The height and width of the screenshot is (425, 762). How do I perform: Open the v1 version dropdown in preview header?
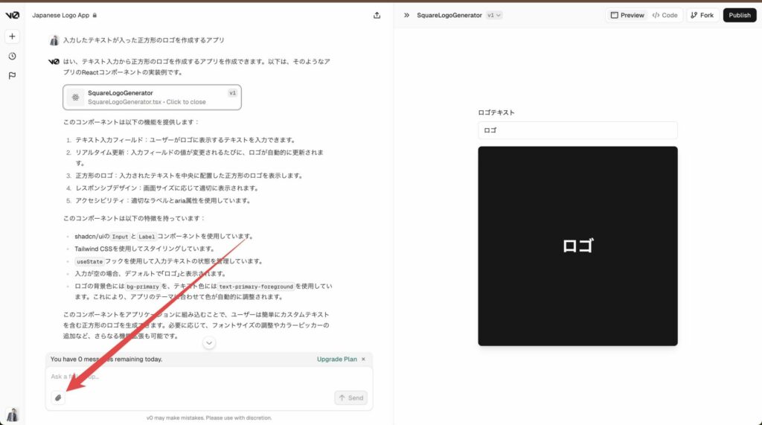coord(494,15)
